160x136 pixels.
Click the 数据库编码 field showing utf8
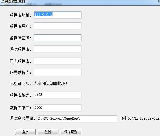[x=58, y=95]
